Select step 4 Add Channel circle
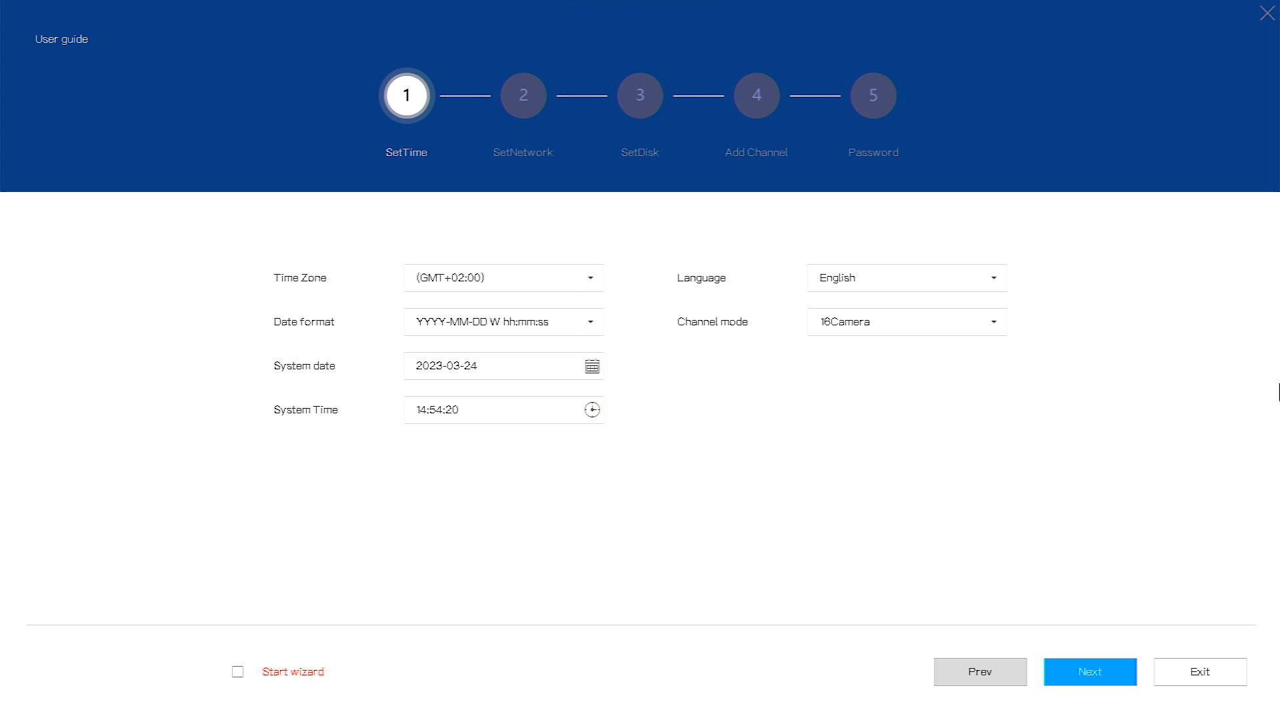The image size is (1280, 720). tap(757, 95)
